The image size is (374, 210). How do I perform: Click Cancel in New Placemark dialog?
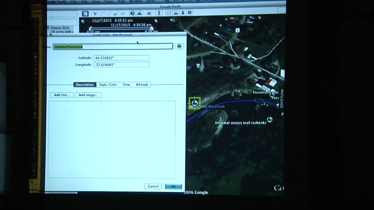(153, 186)
